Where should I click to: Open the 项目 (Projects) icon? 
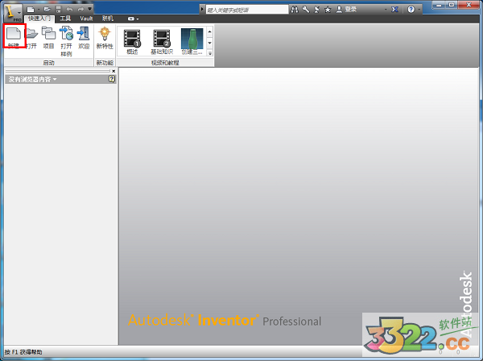point(48,35)
